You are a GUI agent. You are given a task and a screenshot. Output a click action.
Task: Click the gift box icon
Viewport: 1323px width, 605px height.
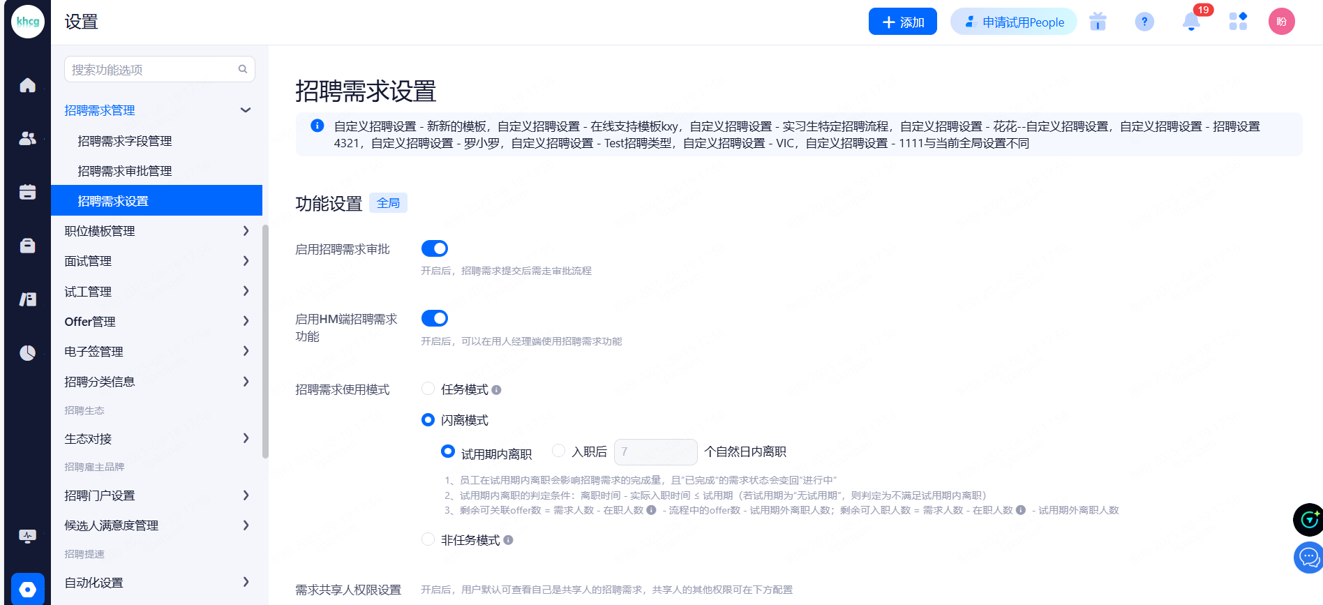(1098, 22)
